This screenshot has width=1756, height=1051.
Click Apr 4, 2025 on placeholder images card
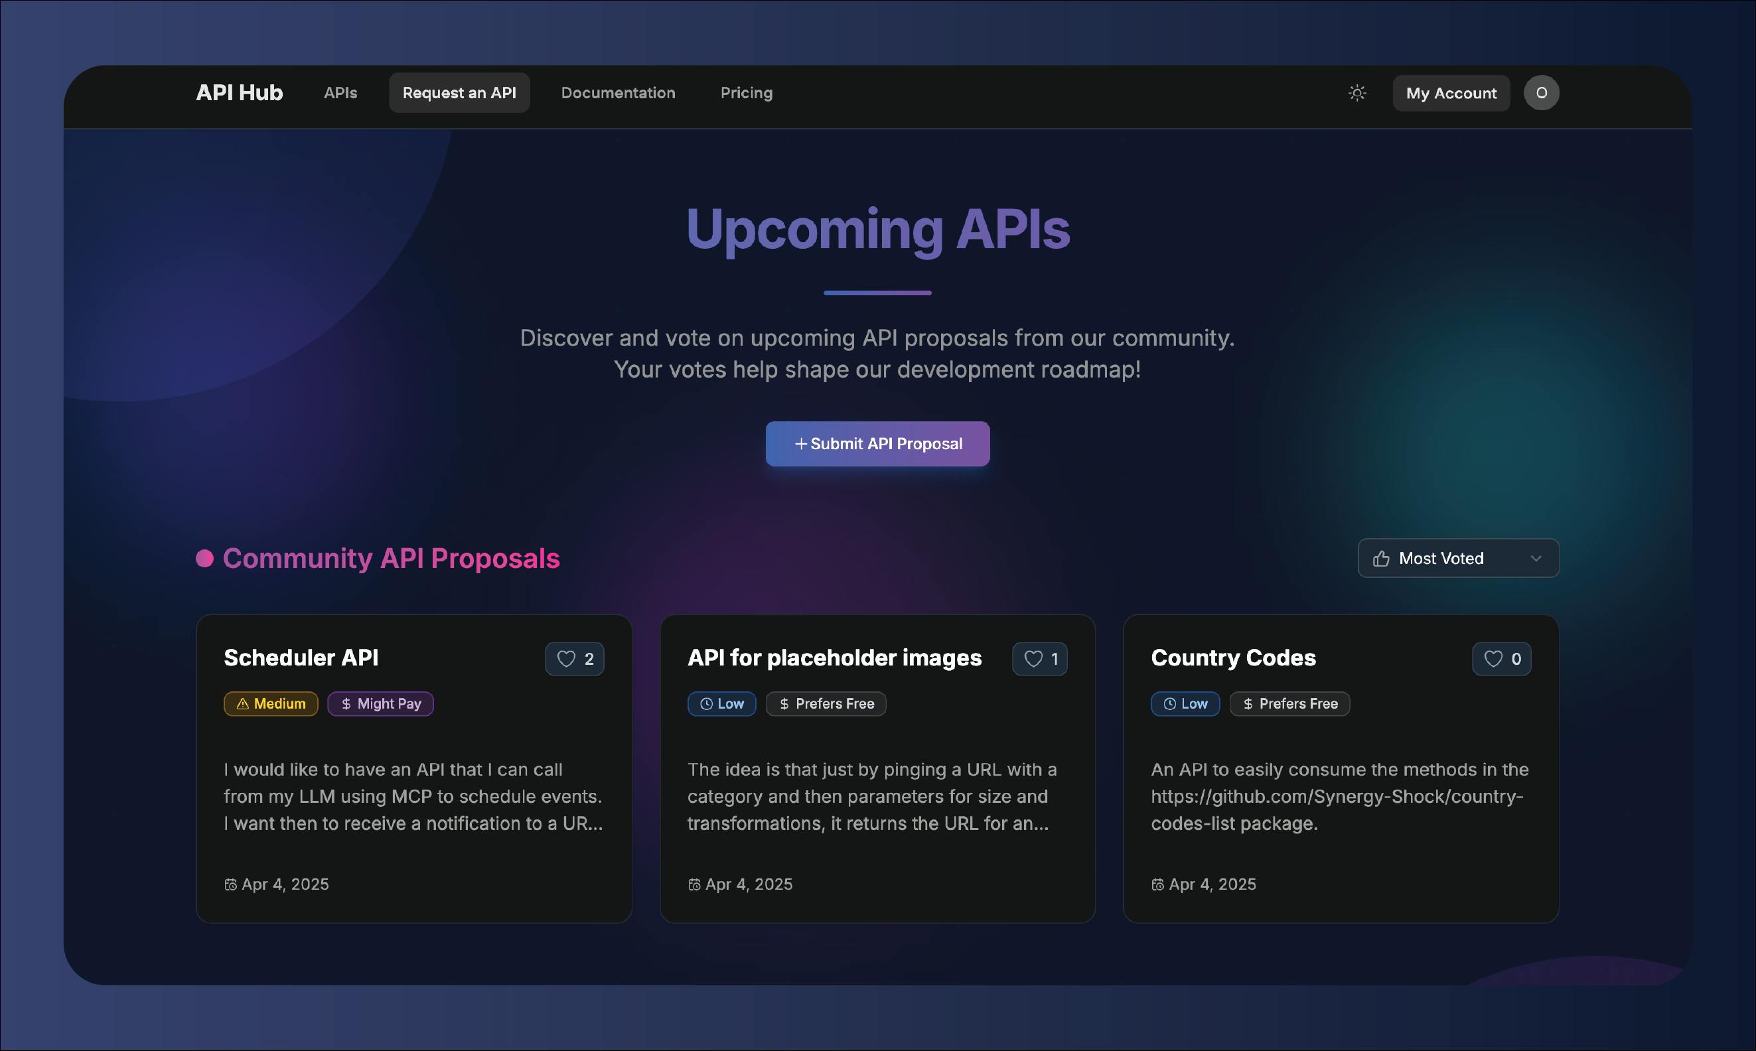tap(749, 884)
